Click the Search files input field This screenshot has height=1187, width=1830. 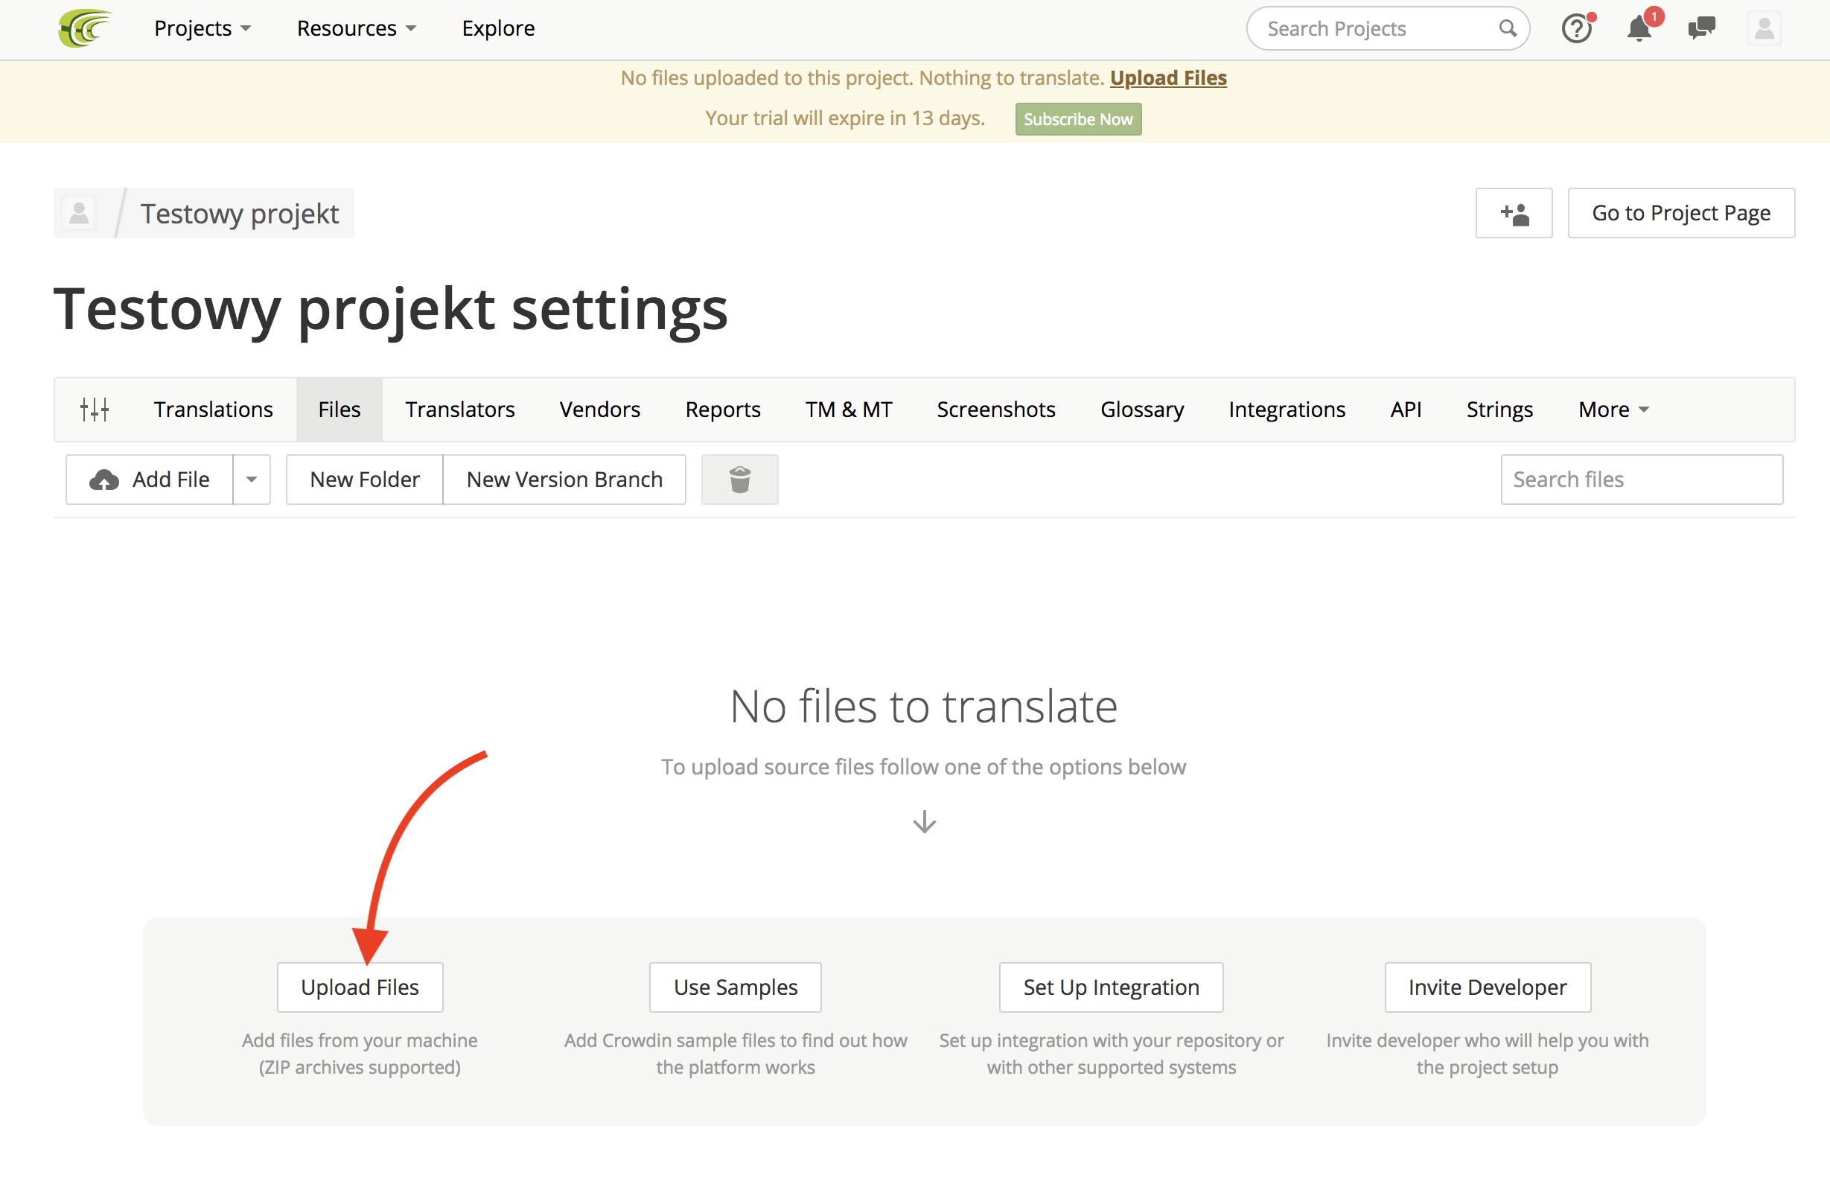(1641, 480)
